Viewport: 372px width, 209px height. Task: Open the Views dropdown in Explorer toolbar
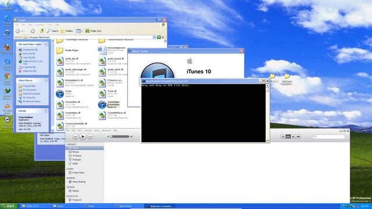[x=79, y=31]
